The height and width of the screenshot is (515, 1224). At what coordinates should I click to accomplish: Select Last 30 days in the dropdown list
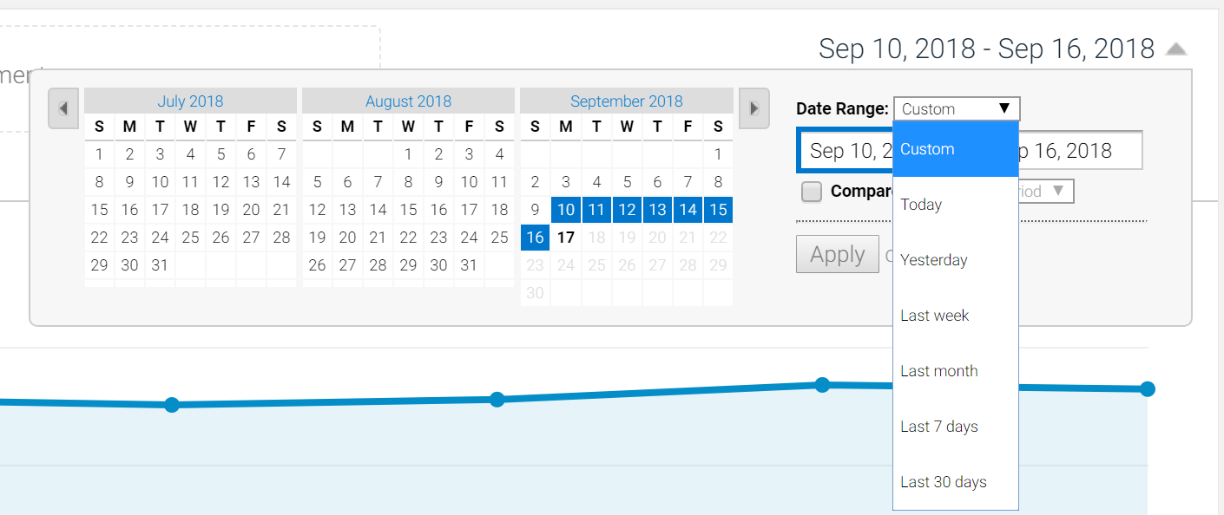click(943, 481)
